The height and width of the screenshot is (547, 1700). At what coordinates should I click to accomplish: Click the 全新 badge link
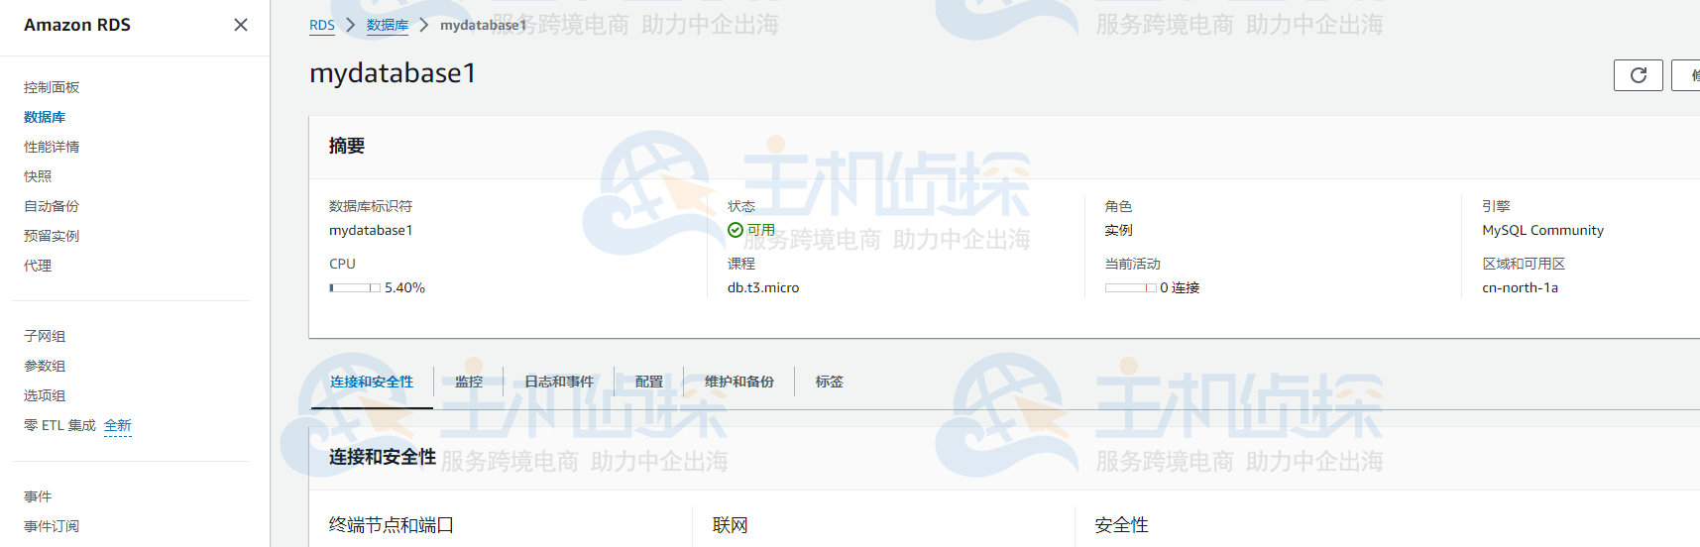(118, 426)
